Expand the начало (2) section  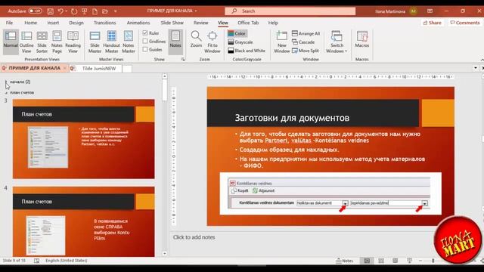(6, 82)
